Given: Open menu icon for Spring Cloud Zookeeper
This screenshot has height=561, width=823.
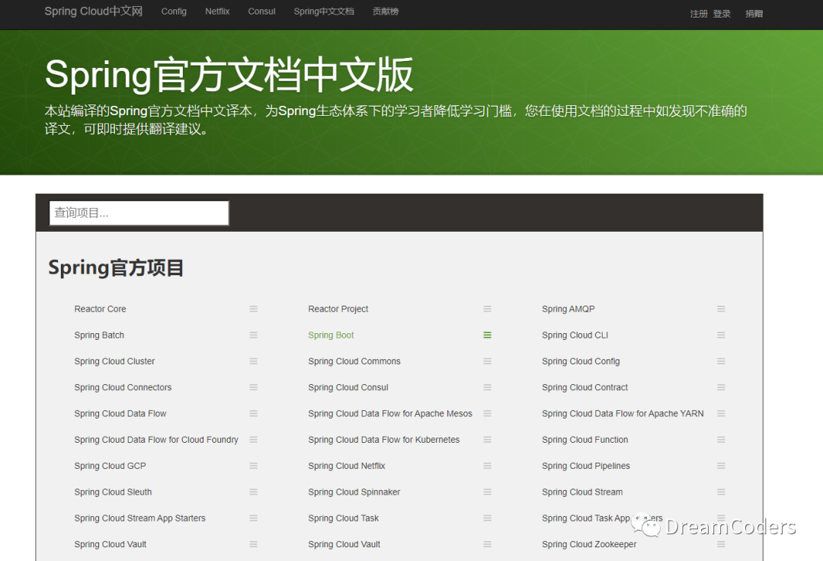Looking at the screenshot, I should pos(721,544).
